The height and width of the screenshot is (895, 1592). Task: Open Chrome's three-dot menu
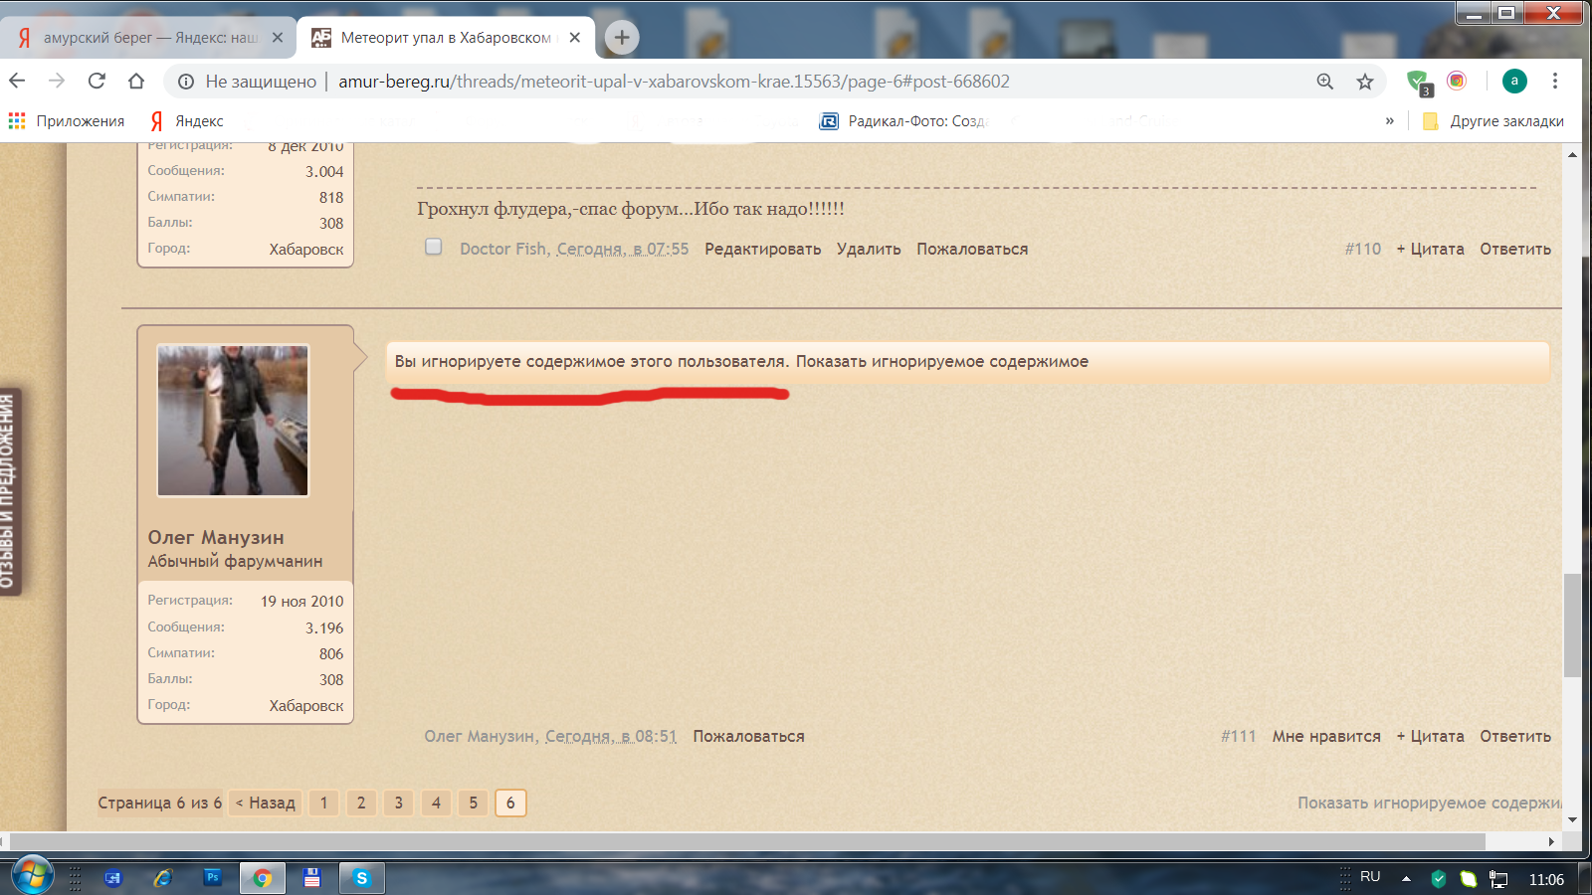click(x=1554, y=82)
